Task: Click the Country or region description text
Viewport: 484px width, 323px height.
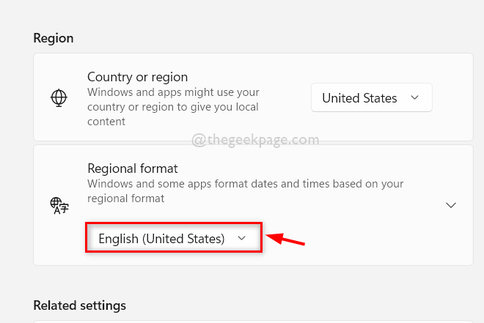Action: point(173,108)
